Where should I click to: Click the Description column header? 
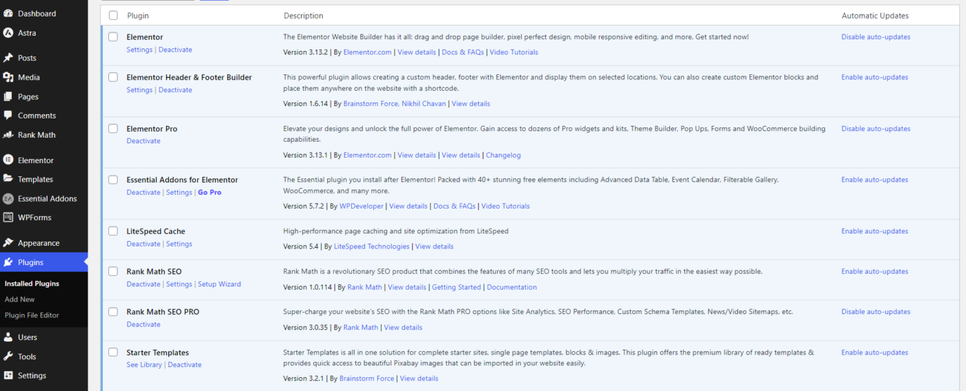pyautogui.click(x=304, y=15)
